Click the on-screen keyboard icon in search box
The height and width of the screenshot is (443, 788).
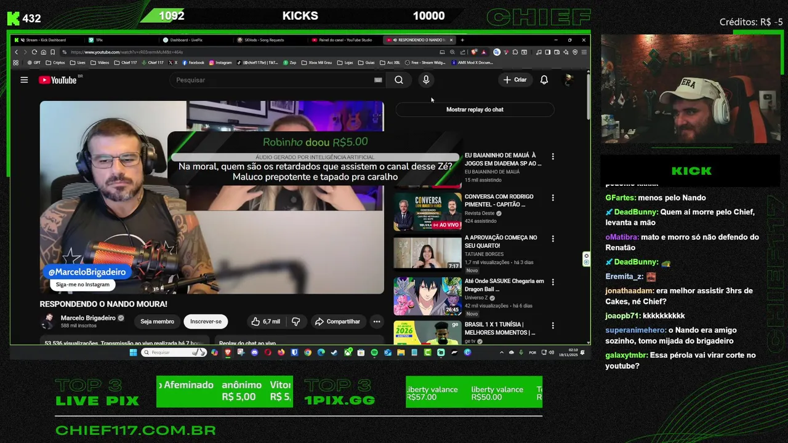click(x=378, y=80)
